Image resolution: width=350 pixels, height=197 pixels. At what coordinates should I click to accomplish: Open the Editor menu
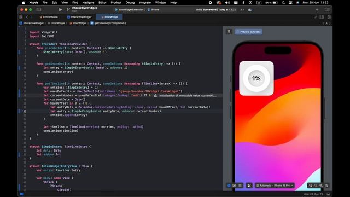[102, 3]
